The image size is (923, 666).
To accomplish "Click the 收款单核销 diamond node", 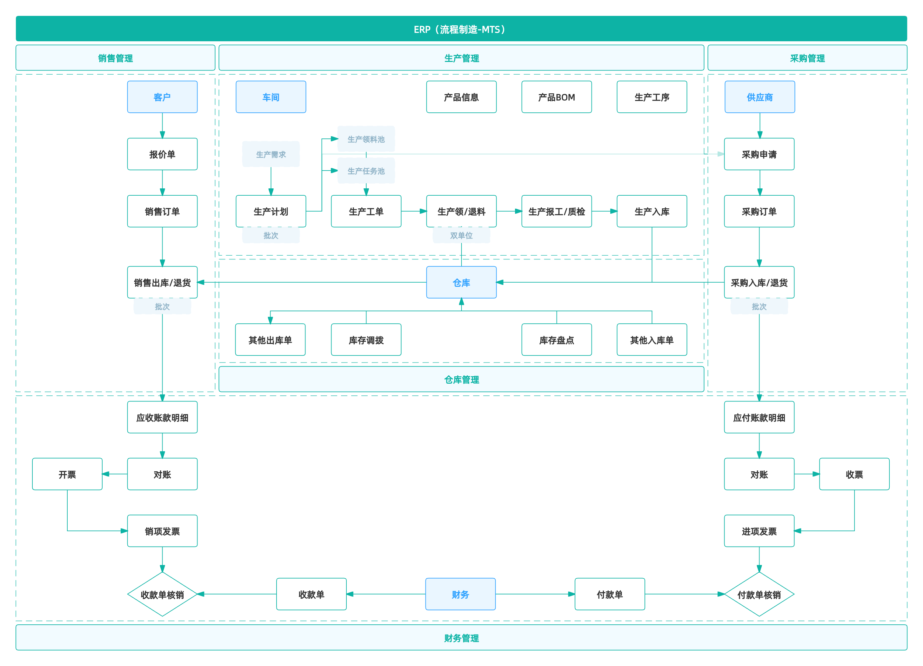I will (x=162, y=594).
